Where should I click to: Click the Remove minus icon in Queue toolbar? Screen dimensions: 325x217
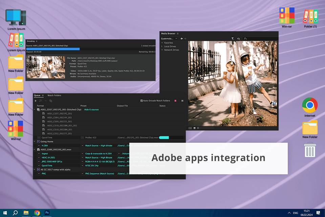(46, 101)
